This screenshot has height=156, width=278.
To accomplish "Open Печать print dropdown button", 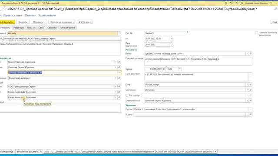I will point(85,22).
